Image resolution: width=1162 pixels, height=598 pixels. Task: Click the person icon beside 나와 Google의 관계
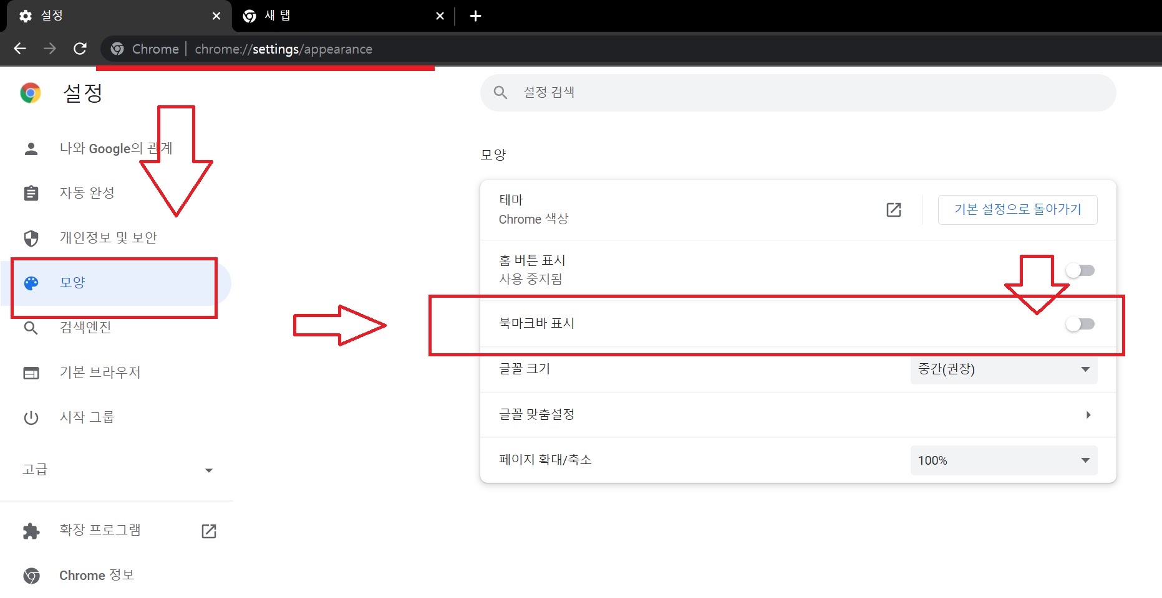click(x=31, y=148)
